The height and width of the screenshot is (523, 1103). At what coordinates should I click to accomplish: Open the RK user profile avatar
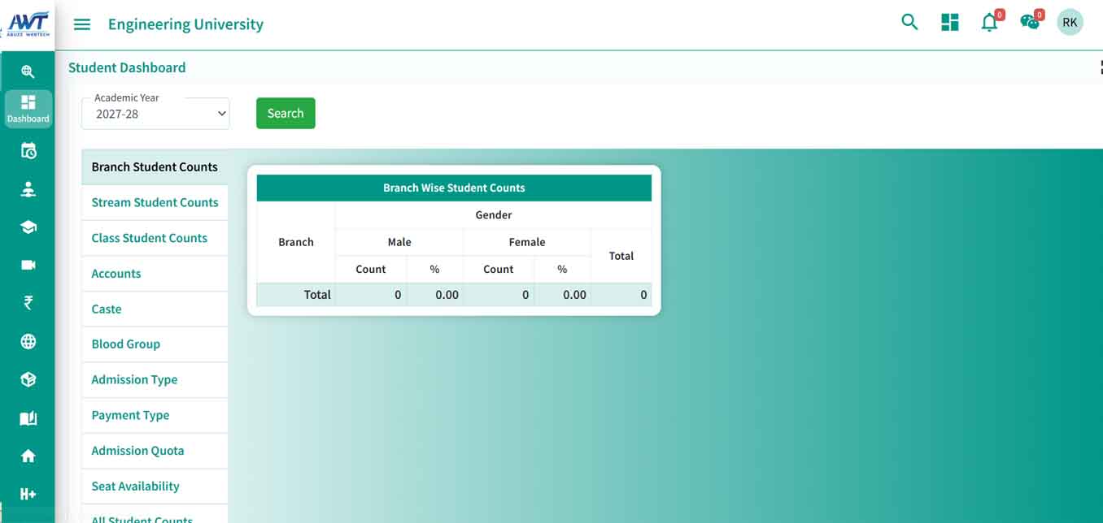pos(1070,23)
